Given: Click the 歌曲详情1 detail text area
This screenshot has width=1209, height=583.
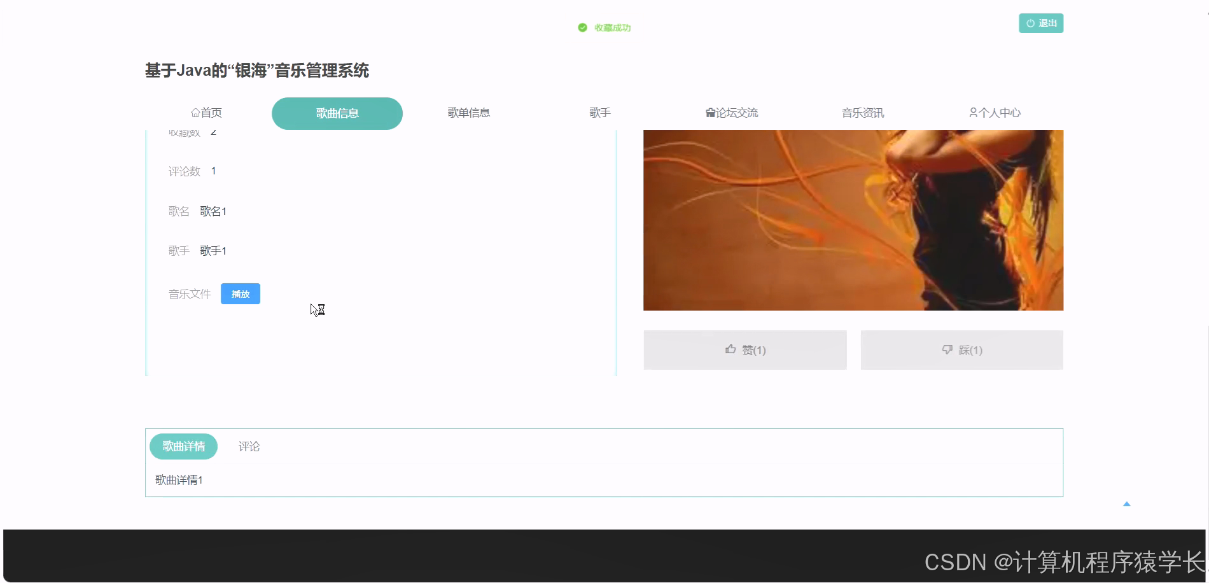Looking at the screenshot, I should tap(178, 479).
